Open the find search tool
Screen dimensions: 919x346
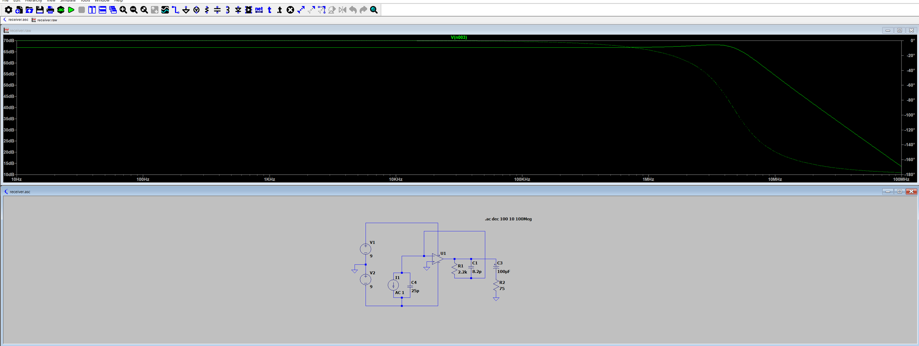374,10
